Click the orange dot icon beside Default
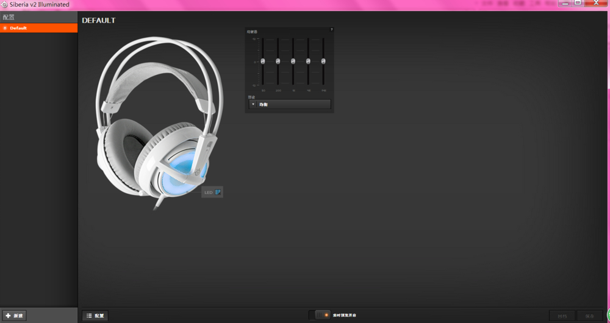This screenshot has width=610, height=323. click(x=5, y=28)
